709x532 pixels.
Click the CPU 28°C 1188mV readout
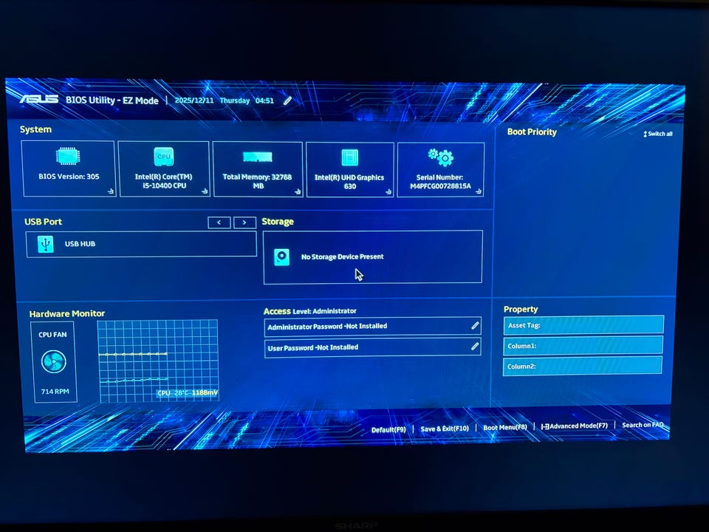(x=187, y=392)
